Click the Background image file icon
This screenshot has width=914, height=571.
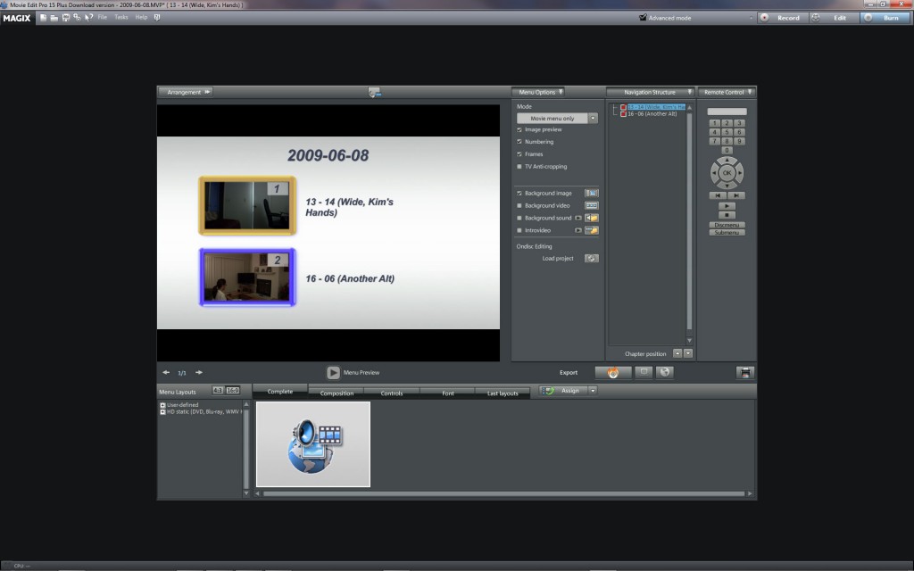coord(591,193)
